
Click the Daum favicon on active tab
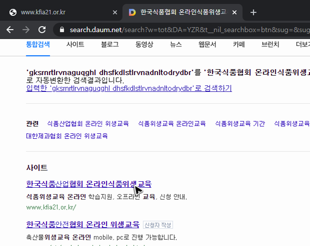(x=132, y=12)
